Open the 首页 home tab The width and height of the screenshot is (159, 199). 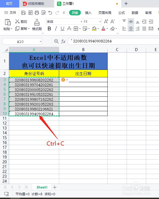9,4
